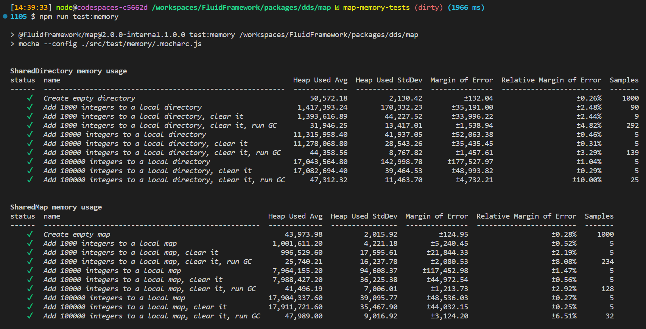Click SharedDirectory Heap Used StdDev header

click(x=389, y=80)
